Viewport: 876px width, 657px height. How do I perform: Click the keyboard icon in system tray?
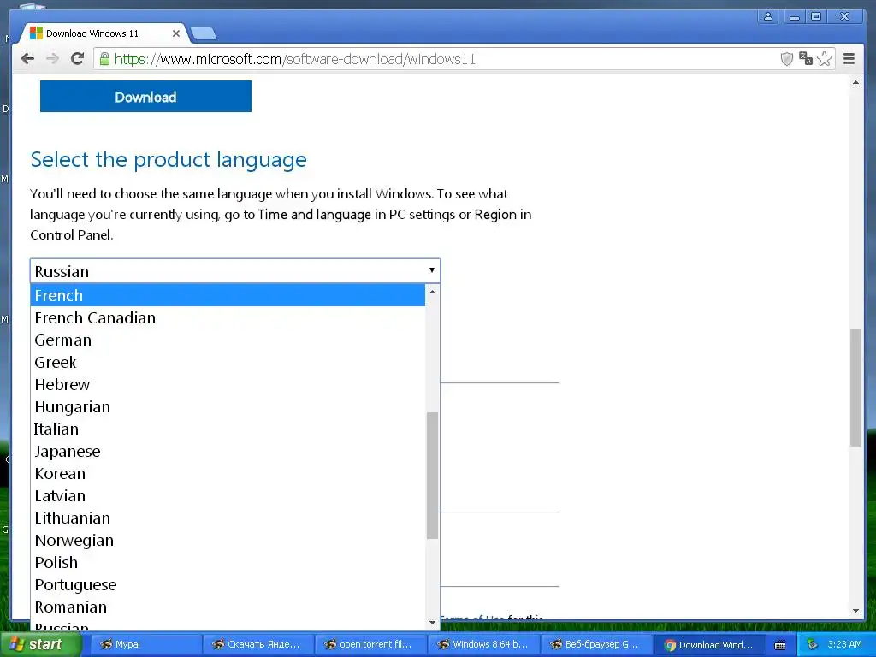pyautogui.click(x=780, y=645)
